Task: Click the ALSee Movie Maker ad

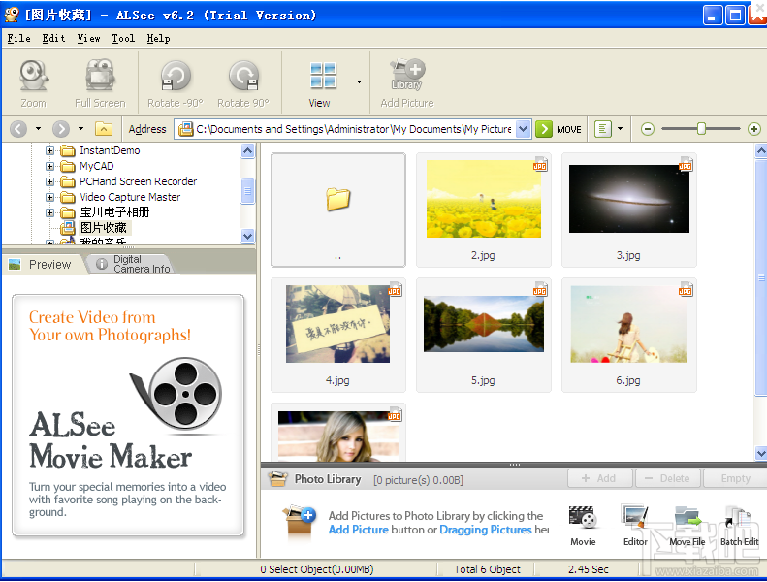Action: point(128,415)
